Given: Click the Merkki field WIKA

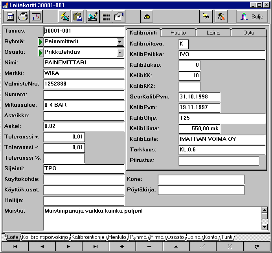Looking at the screenshot, I should coord(84,74).
